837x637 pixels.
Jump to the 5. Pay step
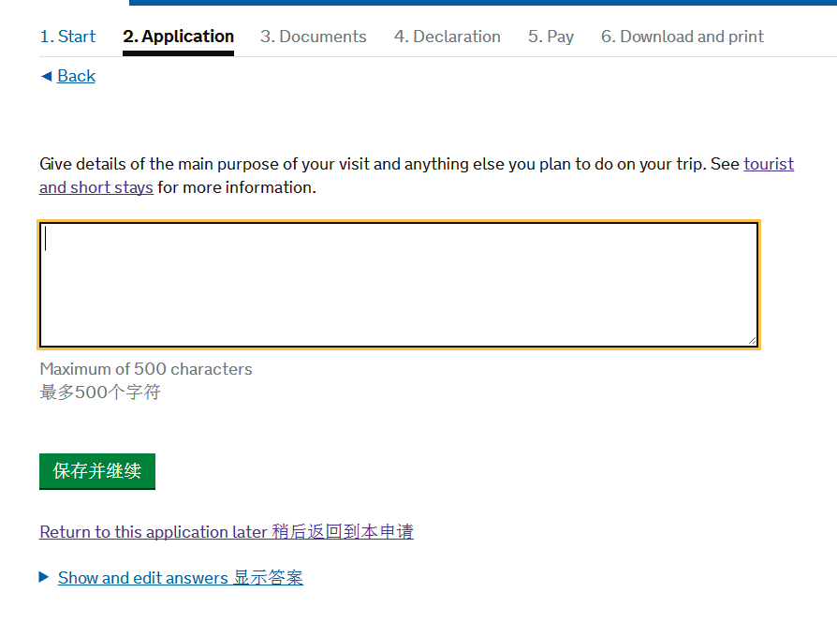pyautogui.click(x=551, y=37)
